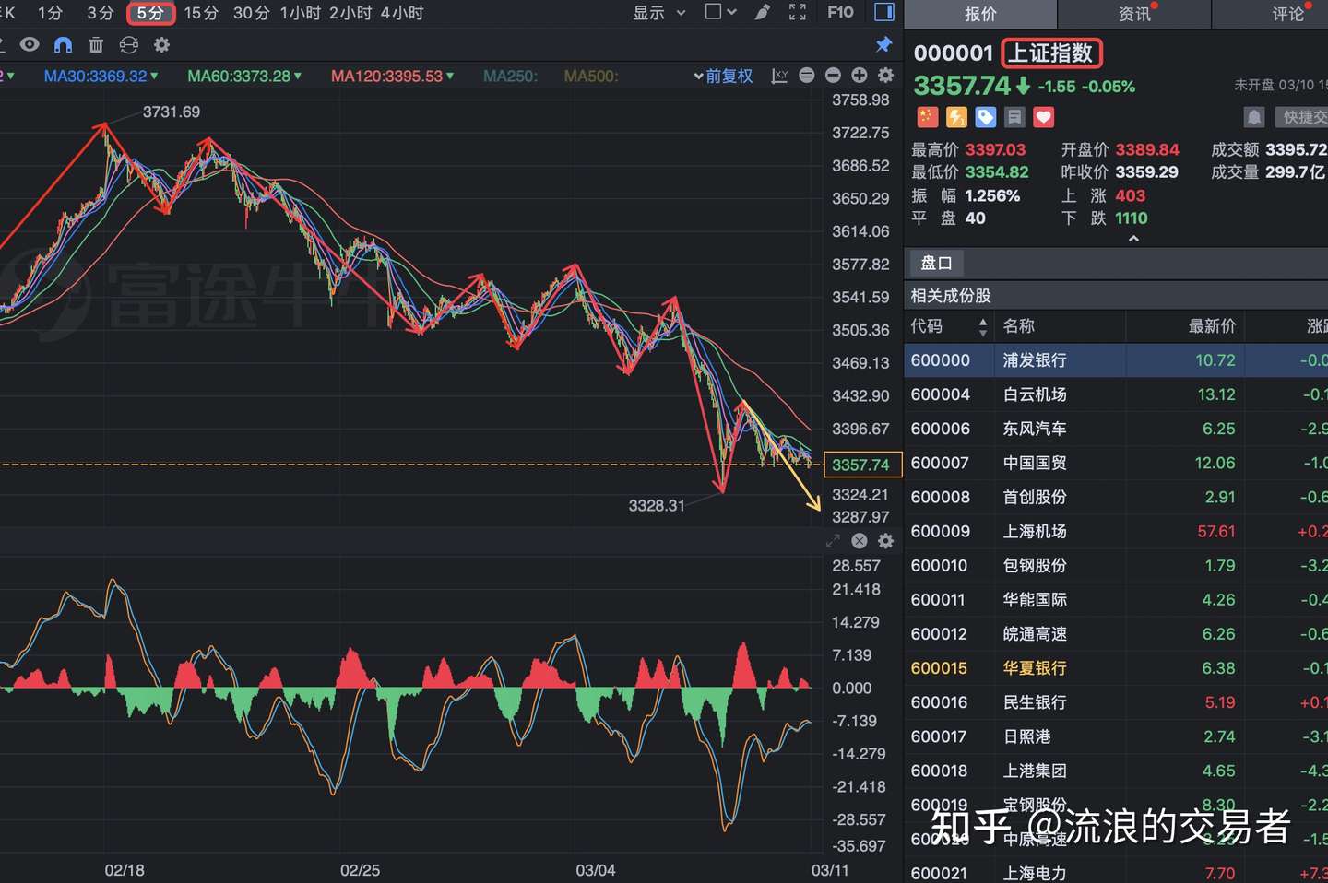
Task: Expand the layout dropdown arrow
Action: tap(732, 12)
